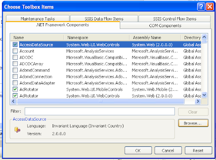Open the SSIS Control Flow Items tab

[175, 19]
